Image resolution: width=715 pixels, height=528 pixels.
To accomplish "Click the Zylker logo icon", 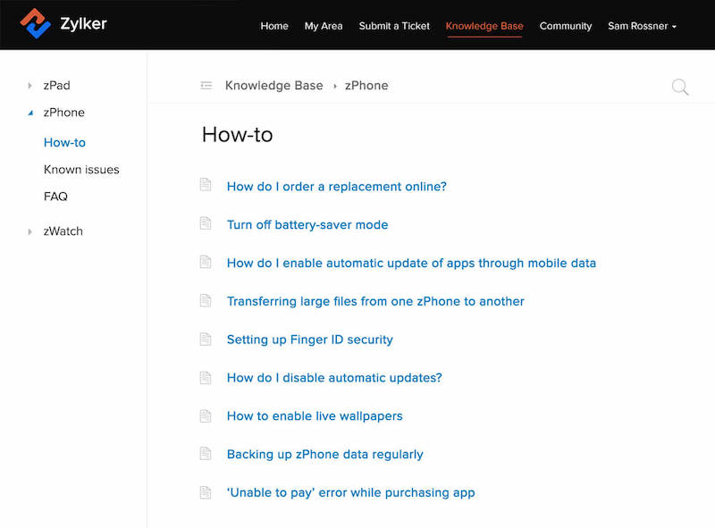I will pyautogui.click(x=34, y=25).
